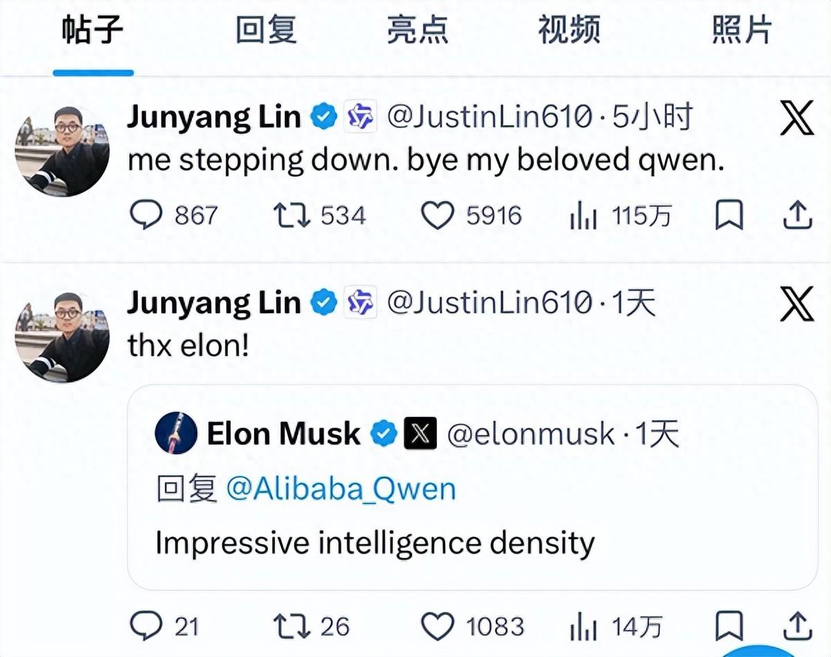Share the 'thx elon!' post
The width and height of the screenshot is (831, 657).
[797, 627]
